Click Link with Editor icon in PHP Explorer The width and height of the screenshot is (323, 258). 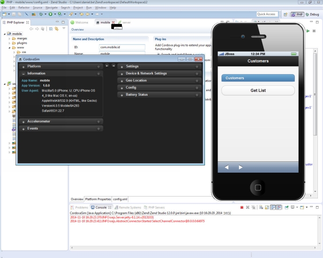[x=56, y=29]
